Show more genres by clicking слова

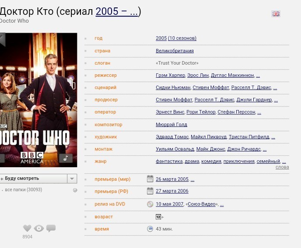(282, 167)
